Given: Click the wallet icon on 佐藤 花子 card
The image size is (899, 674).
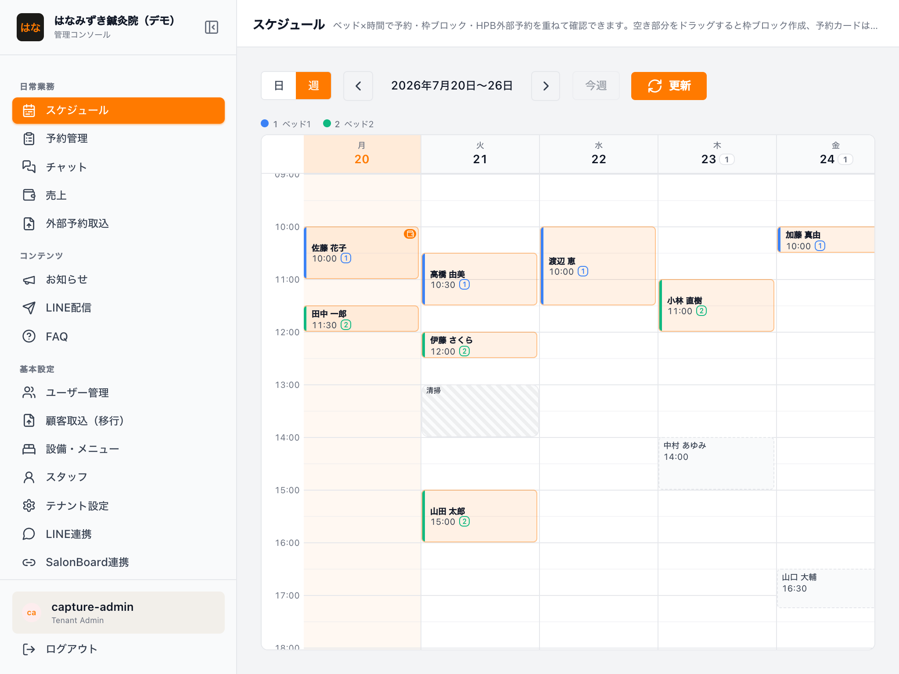Looking at the screenshot, I should click(410, 234).
